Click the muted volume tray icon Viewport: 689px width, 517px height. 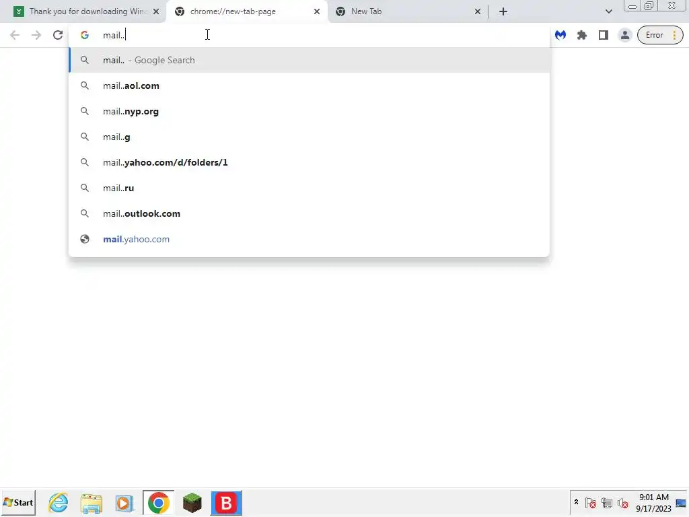tap(622, 502)
